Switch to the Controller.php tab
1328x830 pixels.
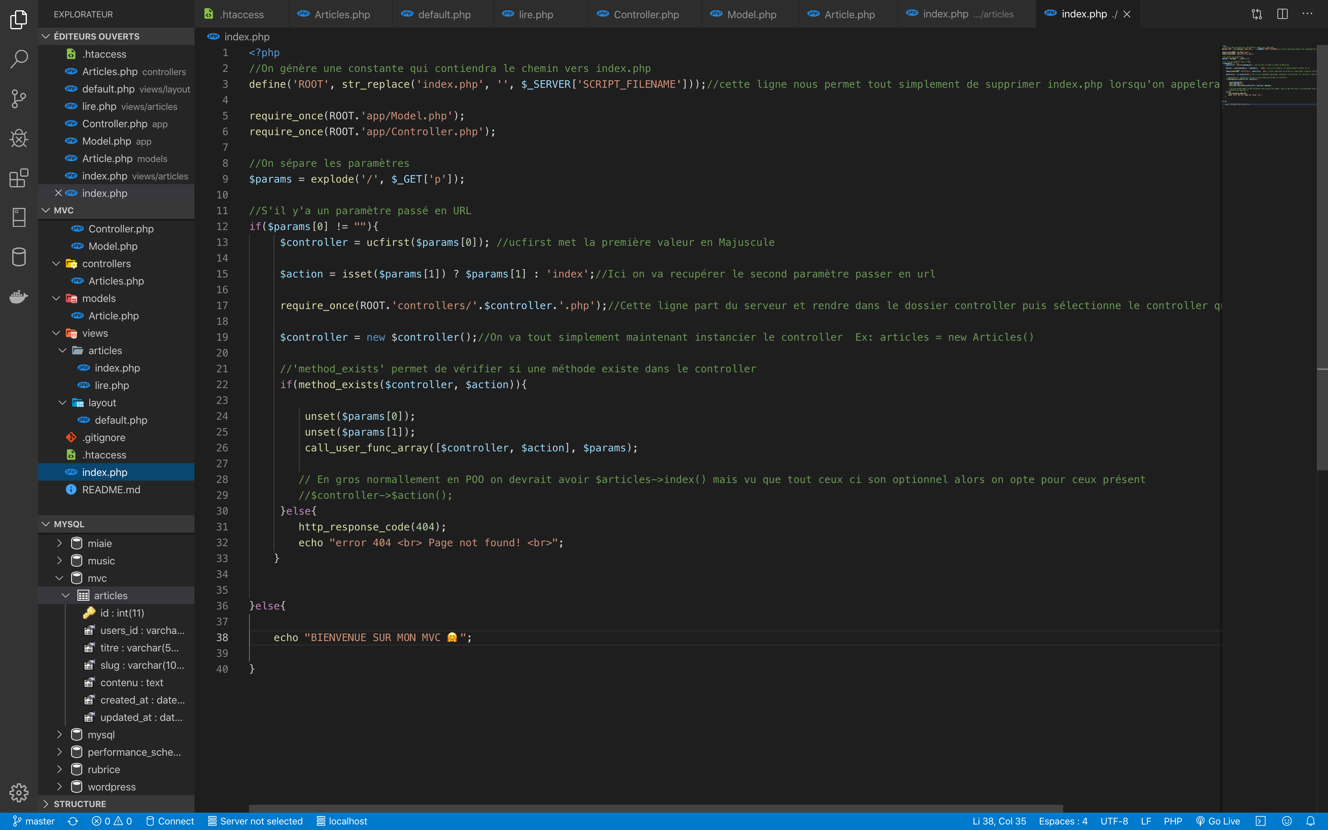645,14
